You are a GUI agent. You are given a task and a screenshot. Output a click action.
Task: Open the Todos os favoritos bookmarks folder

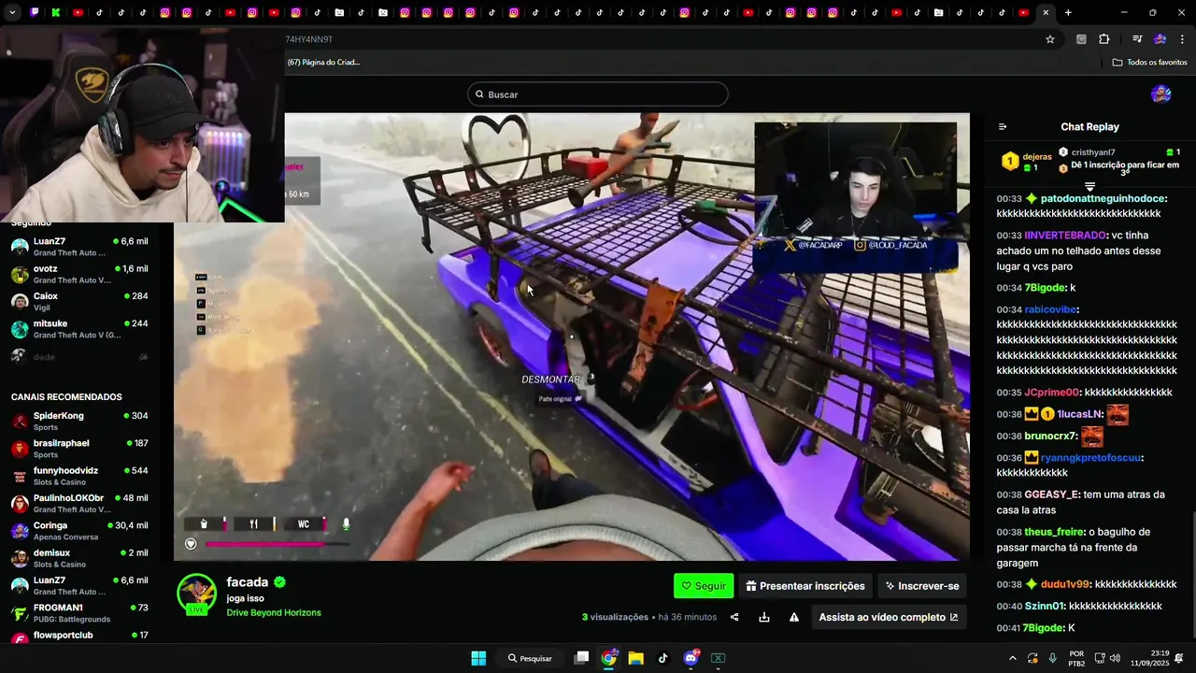pyautogui.click(x=1150, y=62)
